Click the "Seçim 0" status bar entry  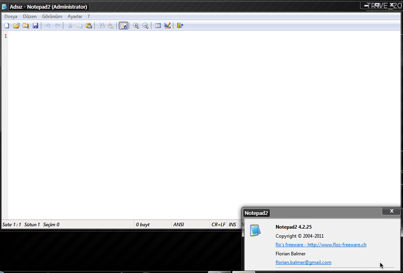click(x=51, y=225)
